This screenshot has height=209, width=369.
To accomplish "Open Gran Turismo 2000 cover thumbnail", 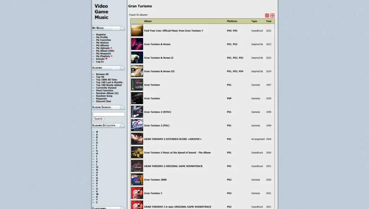I will (x=137, y=180).
